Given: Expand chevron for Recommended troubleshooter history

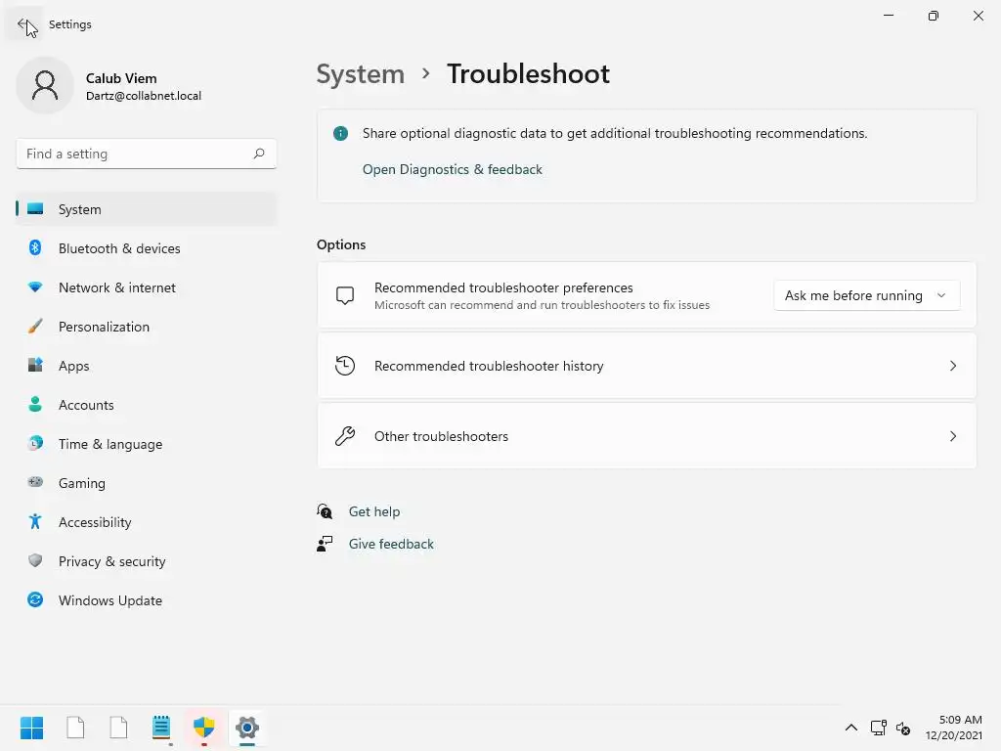Looking at the screenshot, I should click(x=952, y=366).
